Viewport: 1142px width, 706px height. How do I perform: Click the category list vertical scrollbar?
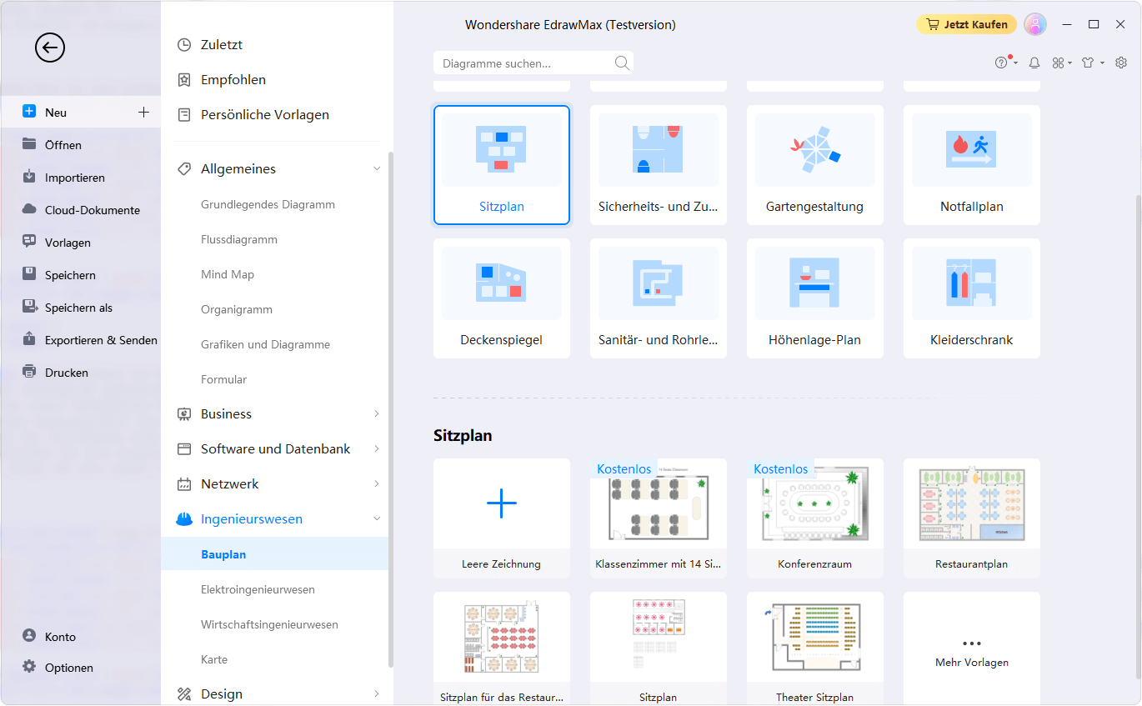[391, 408]
